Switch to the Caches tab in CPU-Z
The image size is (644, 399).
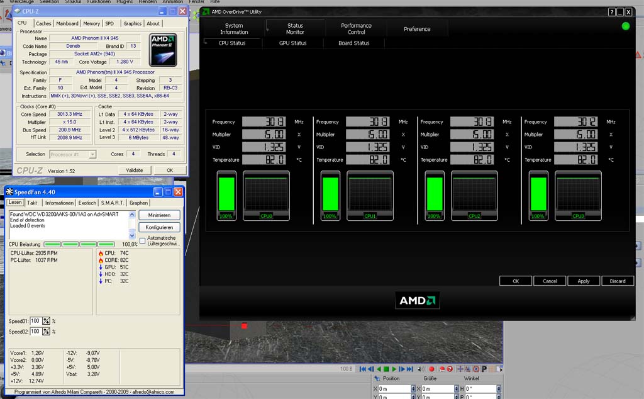(x=43, y=23)
